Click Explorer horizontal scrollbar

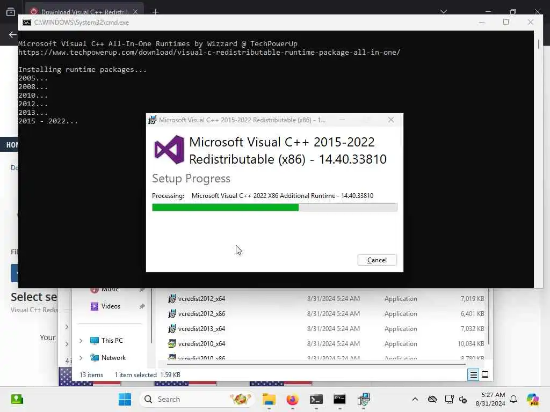click(x=316, y=364)
